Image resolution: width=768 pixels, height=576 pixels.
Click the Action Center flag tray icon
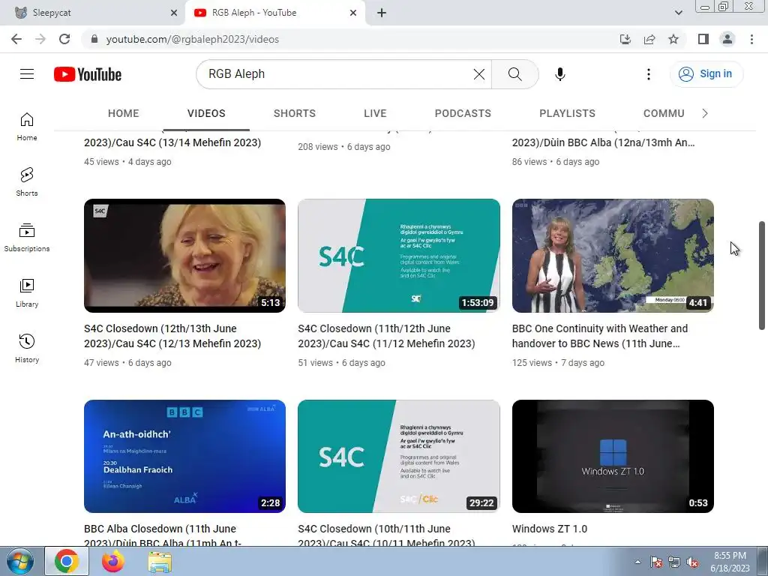point(655,562)
